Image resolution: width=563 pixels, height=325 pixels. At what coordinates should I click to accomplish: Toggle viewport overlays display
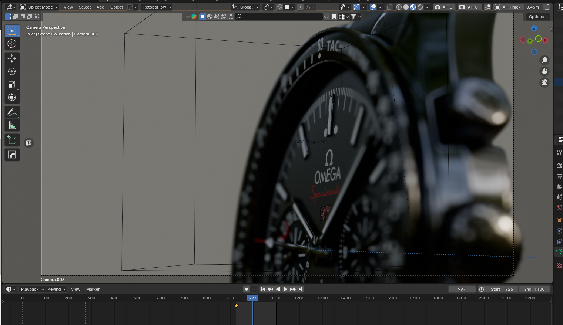coord(373,7)
